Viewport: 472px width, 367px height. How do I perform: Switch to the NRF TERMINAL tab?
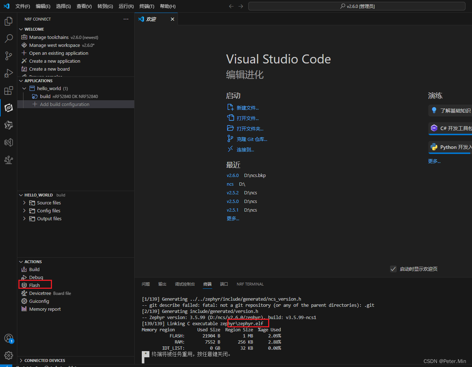pos(250,284)
